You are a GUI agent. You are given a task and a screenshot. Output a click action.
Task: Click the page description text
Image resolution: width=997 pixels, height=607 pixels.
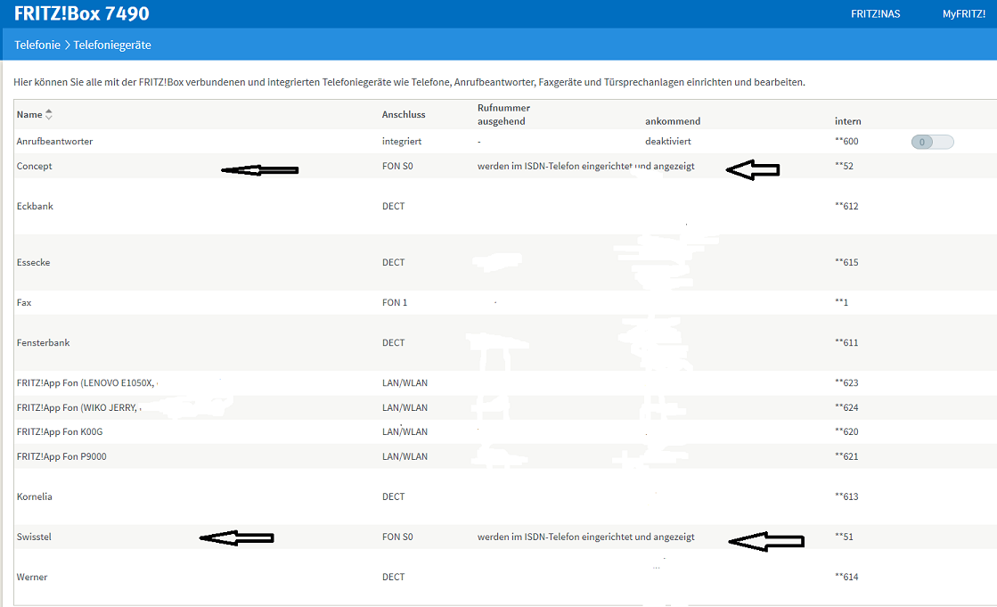pyautogui.click(x=410, y=82)
